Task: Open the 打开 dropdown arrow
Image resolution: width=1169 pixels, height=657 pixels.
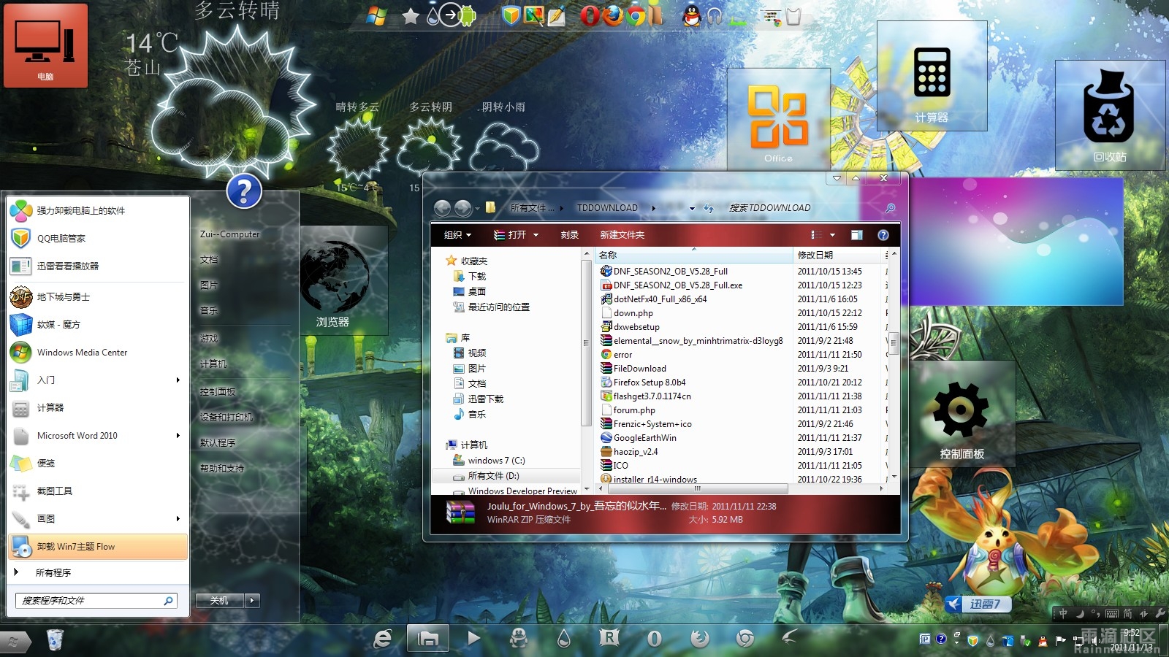Action: (x=536, y=235)
